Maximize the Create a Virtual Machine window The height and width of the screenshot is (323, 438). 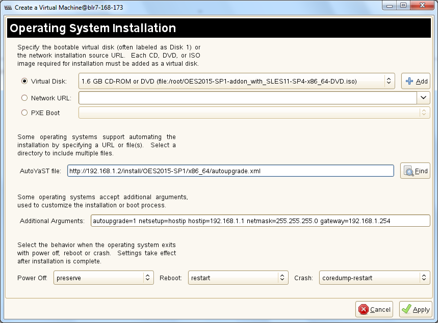(x=403, y=6)
